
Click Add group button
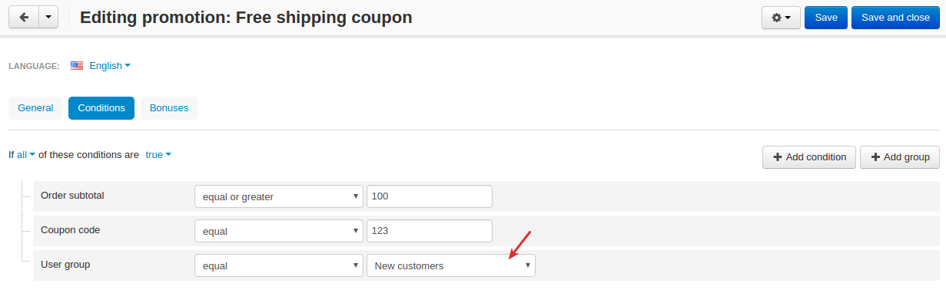pos(900,157)
